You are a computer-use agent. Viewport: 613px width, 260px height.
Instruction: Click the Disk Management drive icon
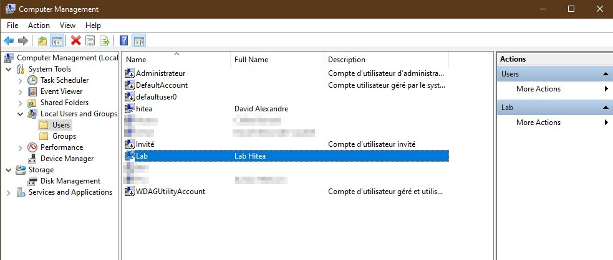32,181
